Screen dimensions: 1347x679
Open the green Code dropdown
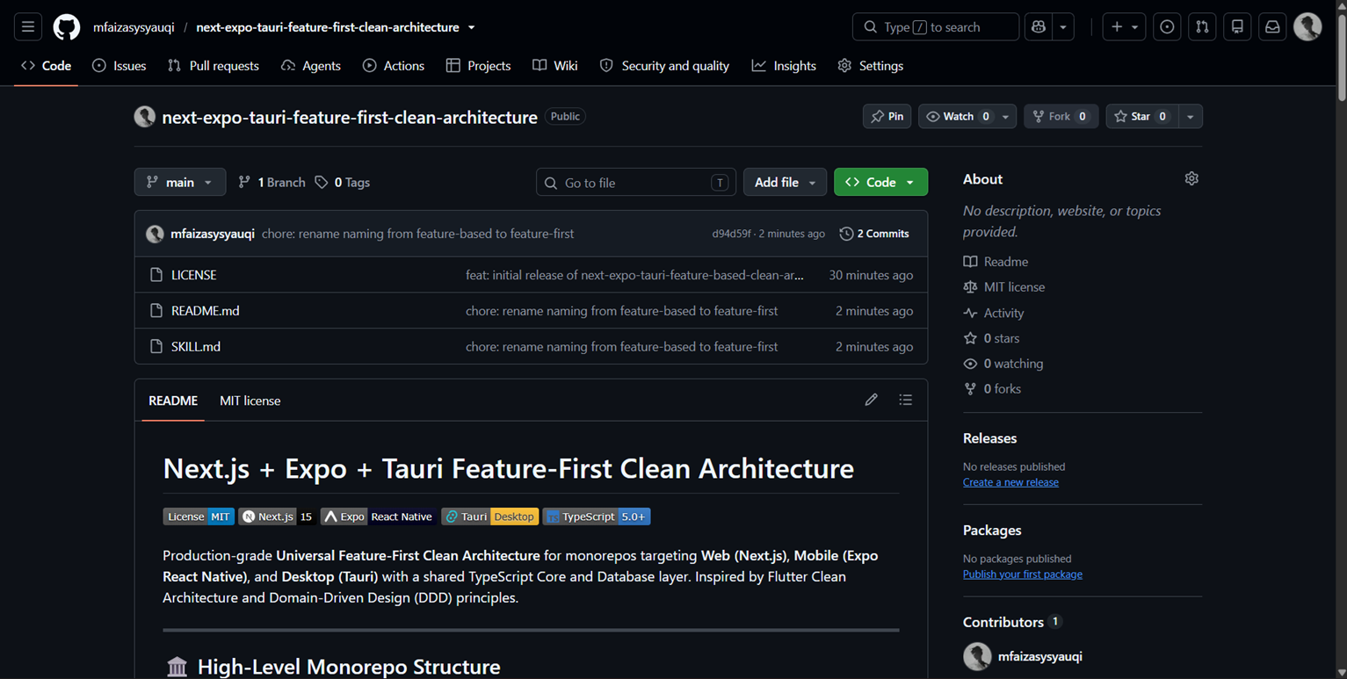[x=880, y=182]
